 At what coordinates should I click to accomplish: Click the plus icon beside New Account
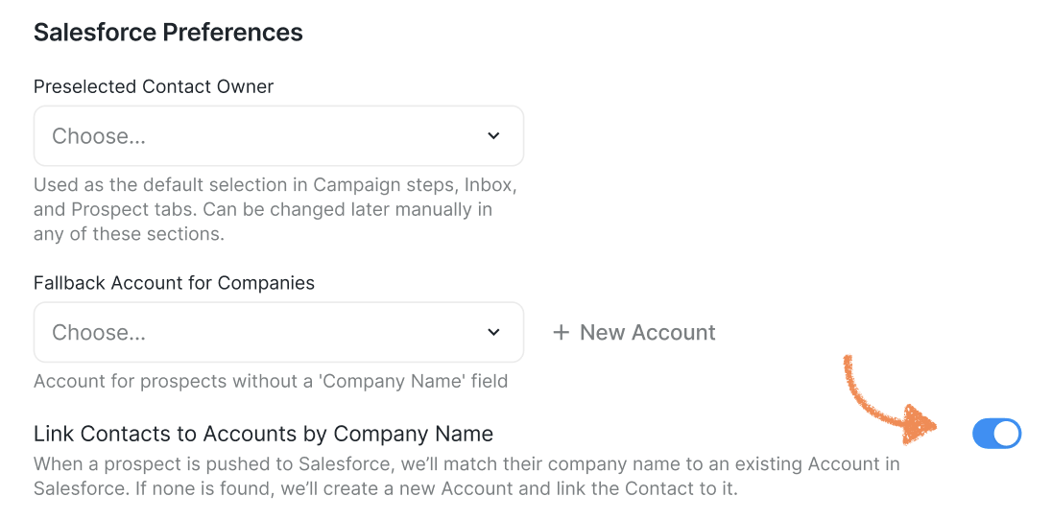pyautogui.click(x=561, y=333)
